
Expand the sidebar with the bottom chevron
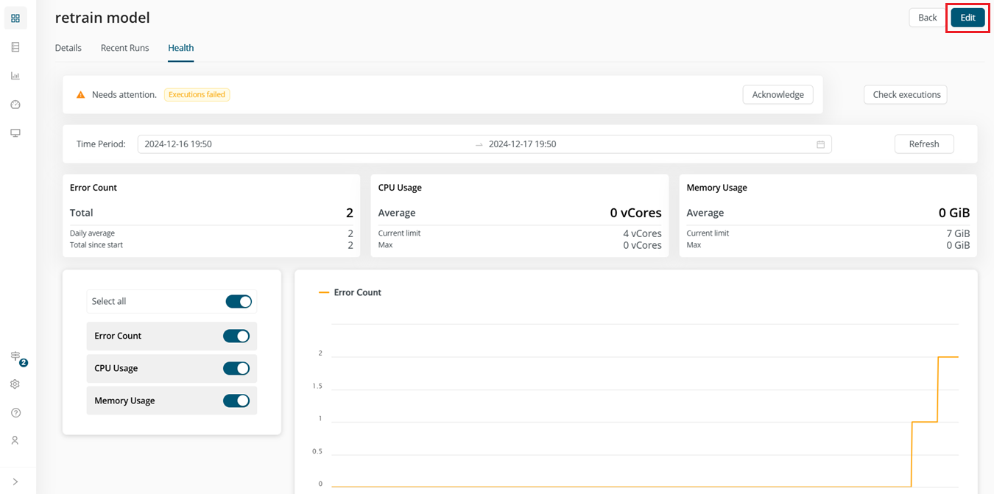pyautogui.click(x=15, y=481)
